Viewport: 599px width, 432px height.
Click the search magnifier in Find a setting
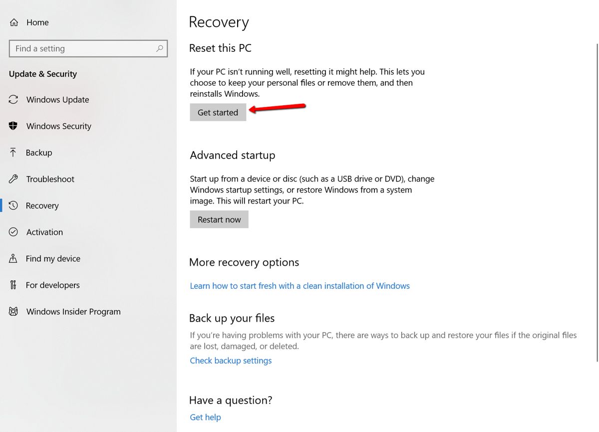pyautogui.click(x=159, y=48)
